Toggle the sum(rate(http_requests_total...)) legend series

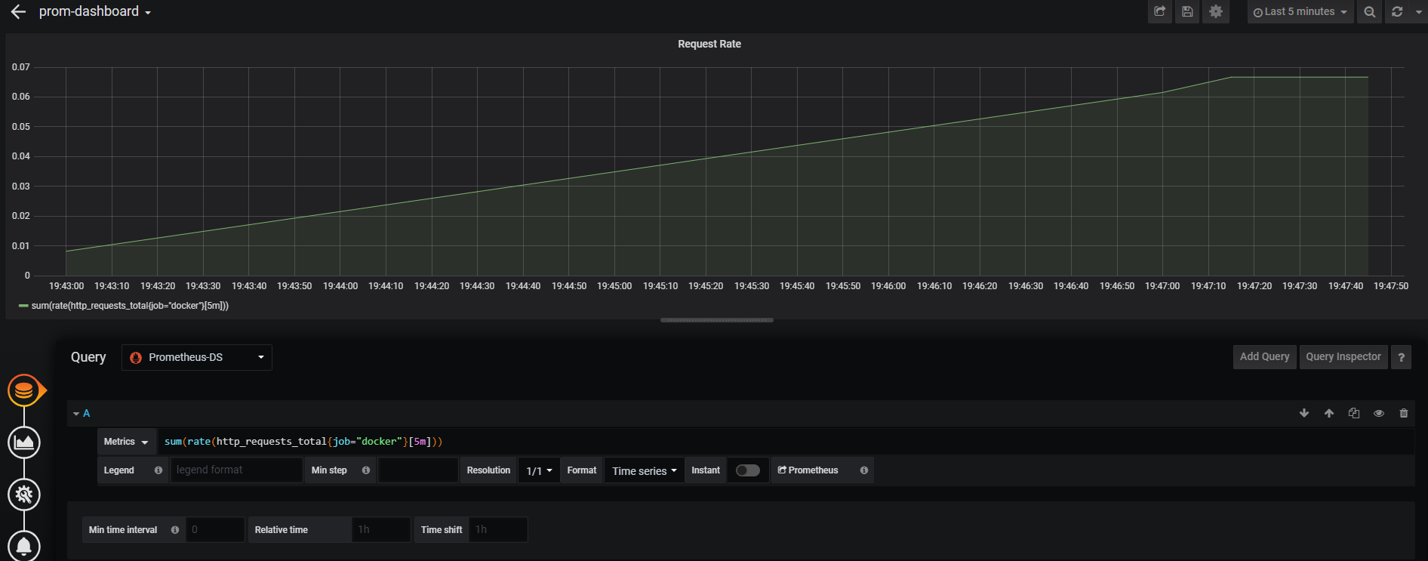pyautogui.click(x=130, y=306)
